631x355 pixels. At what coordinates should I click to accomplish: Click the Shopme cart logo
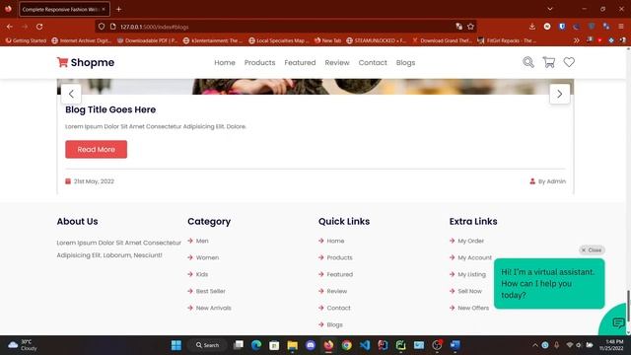tap(86, 62)
